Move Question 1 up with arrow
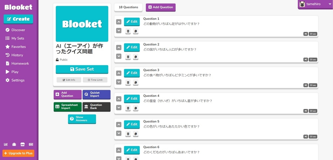The width and height of the screenshot is (333, 160). (119, 22)
